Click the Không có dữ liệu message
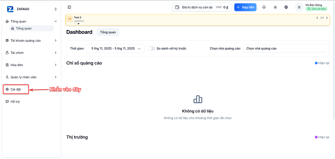 [x=198, y=111]
